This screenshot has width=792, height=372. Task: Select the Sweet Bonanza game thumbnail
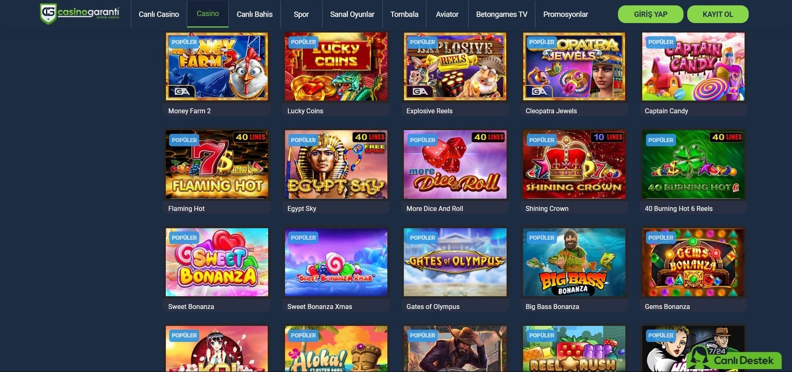[217, 262]
